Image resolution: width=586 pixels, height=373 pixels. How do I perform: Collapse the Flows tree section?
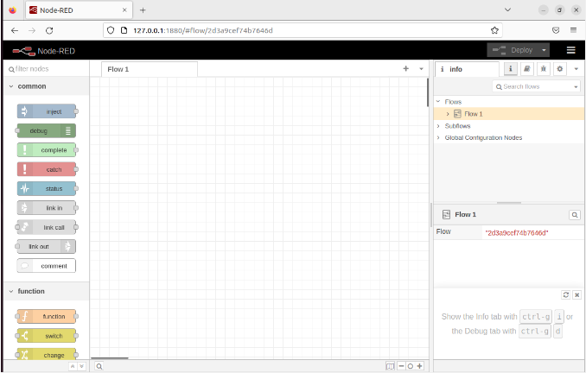(x=438, y=102)
